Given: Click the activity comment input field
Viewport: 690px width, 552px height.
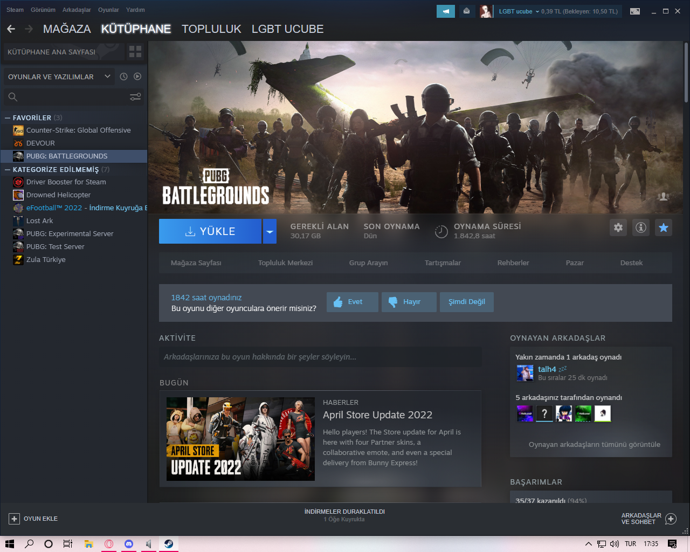Looking at the screenshot, I should coord(320,357).
